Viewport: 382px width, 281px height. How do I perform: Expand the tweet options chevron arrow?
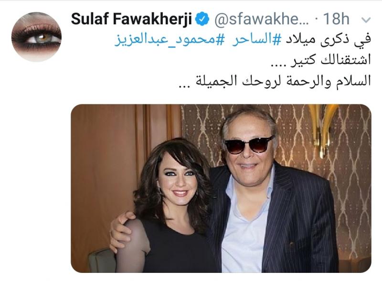click(366, 20)
